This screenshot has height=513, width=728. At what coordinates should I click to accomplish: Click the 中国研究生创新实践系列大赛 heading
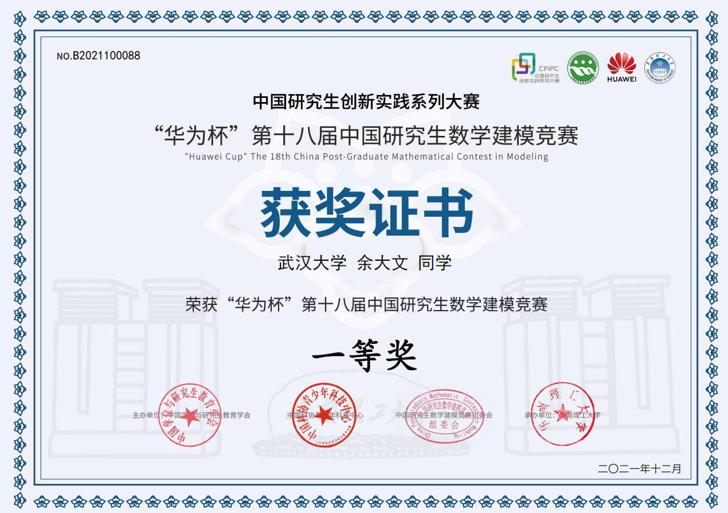coord(366,102)
